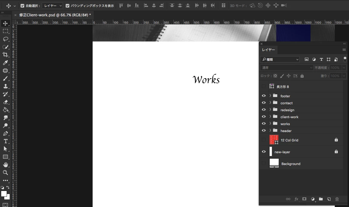Expand the redesign group
The image size is (349, 207).
pos(270,110)
